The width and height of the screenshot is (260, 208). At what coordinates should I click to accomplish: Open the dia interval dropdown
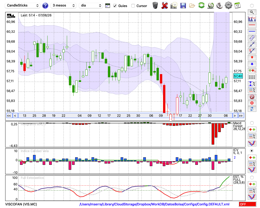point(91,5)
